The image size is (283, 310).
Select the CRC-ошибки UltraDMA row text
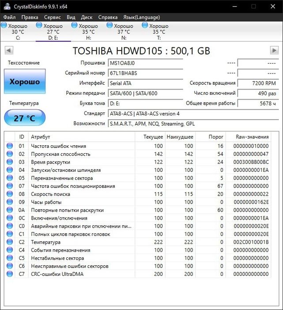coord(57,274)
